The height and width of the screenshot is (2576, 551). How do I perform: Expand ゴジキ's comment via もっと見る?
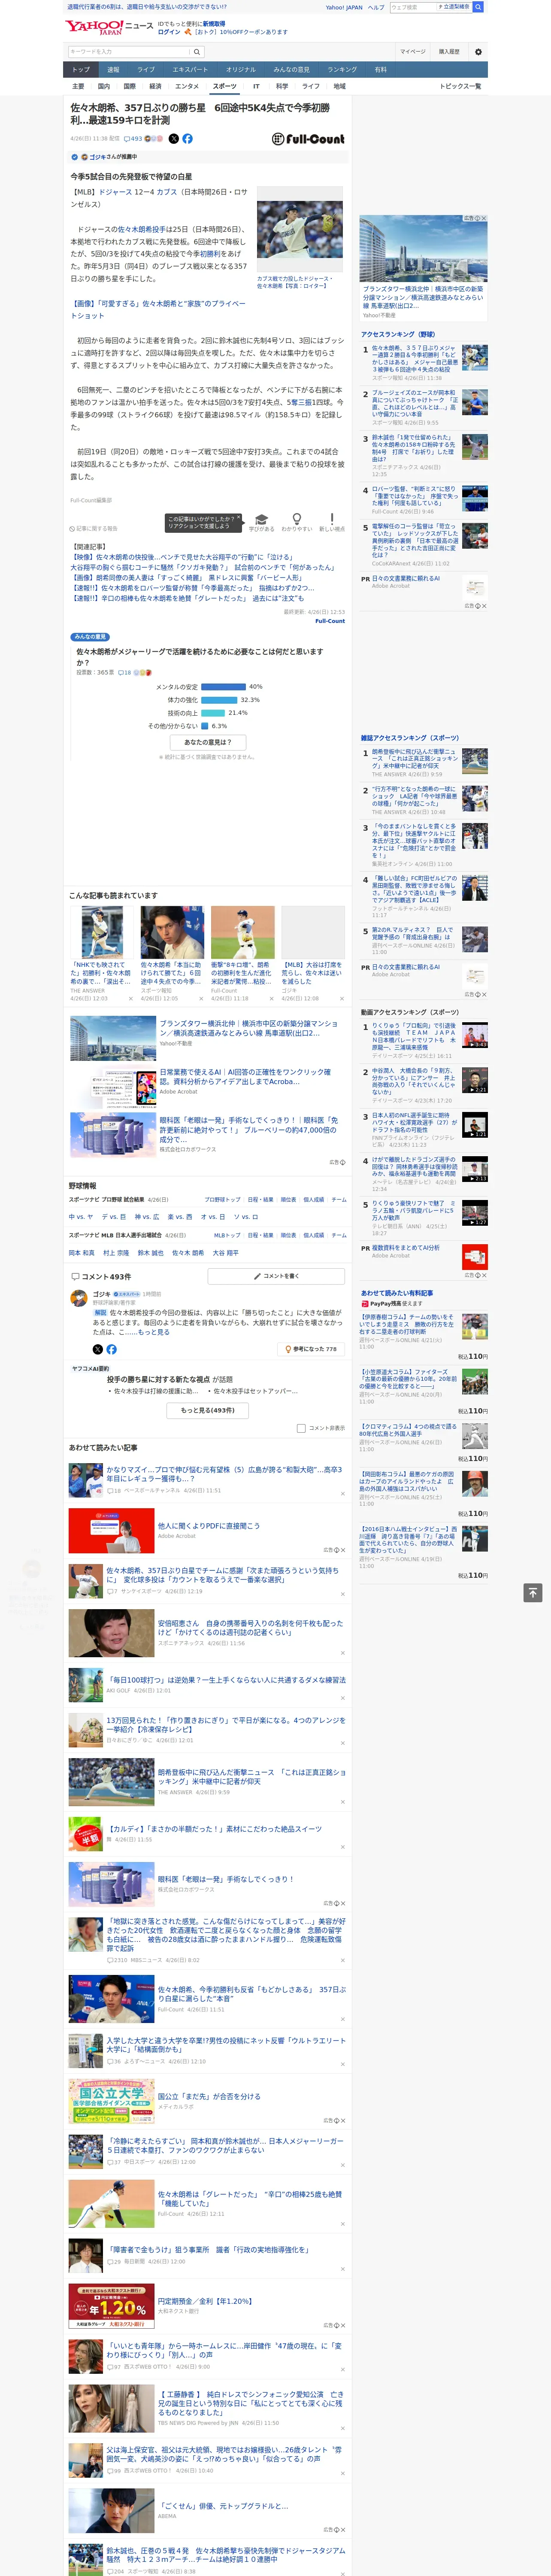point(154,1332)
